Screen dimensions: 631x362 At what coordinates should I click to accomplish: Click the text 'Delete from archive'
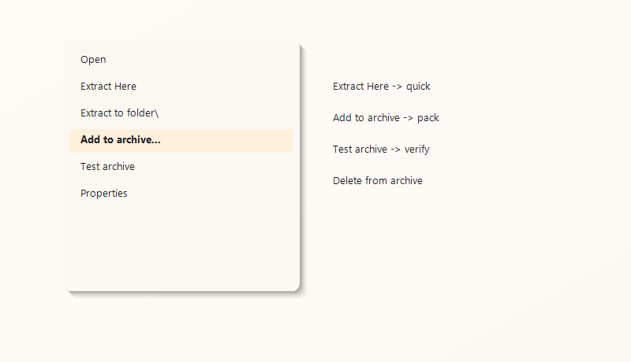pos(378,180)
